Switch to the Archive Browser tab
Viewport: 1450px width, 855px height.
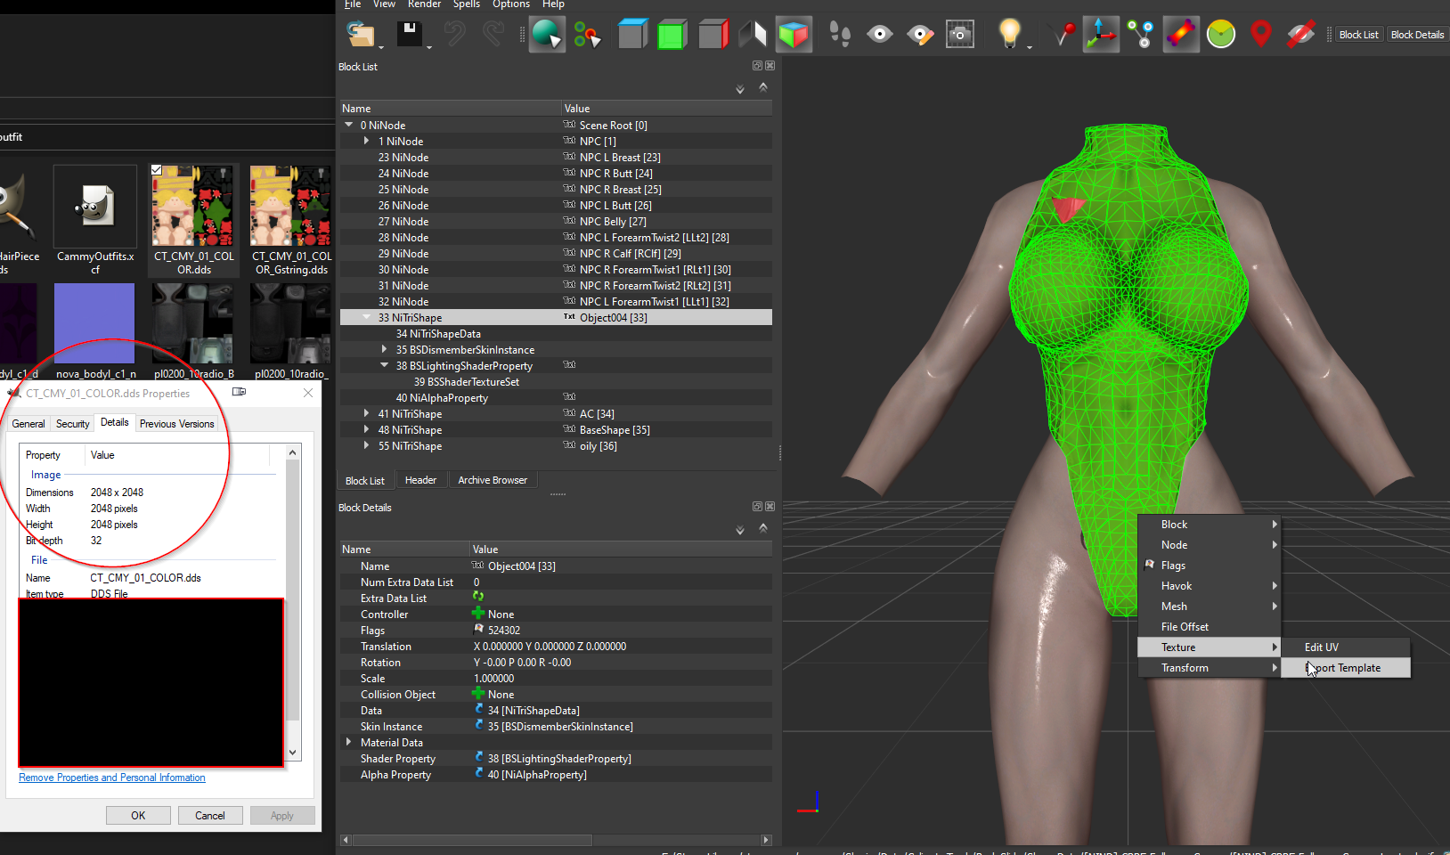[x=493, y=480]
